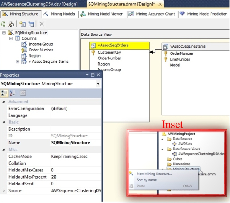
Task: Click the AWMiningProject project icon
Action: coord(164,134)
